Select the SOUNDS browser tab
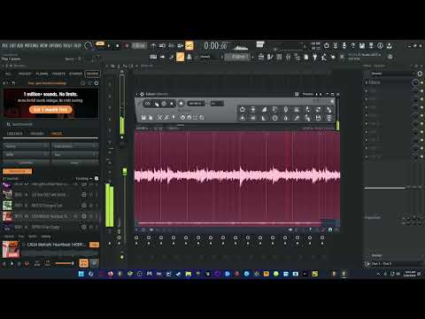The width and height of the screenshot is (425, 319). tap(92, 74)
